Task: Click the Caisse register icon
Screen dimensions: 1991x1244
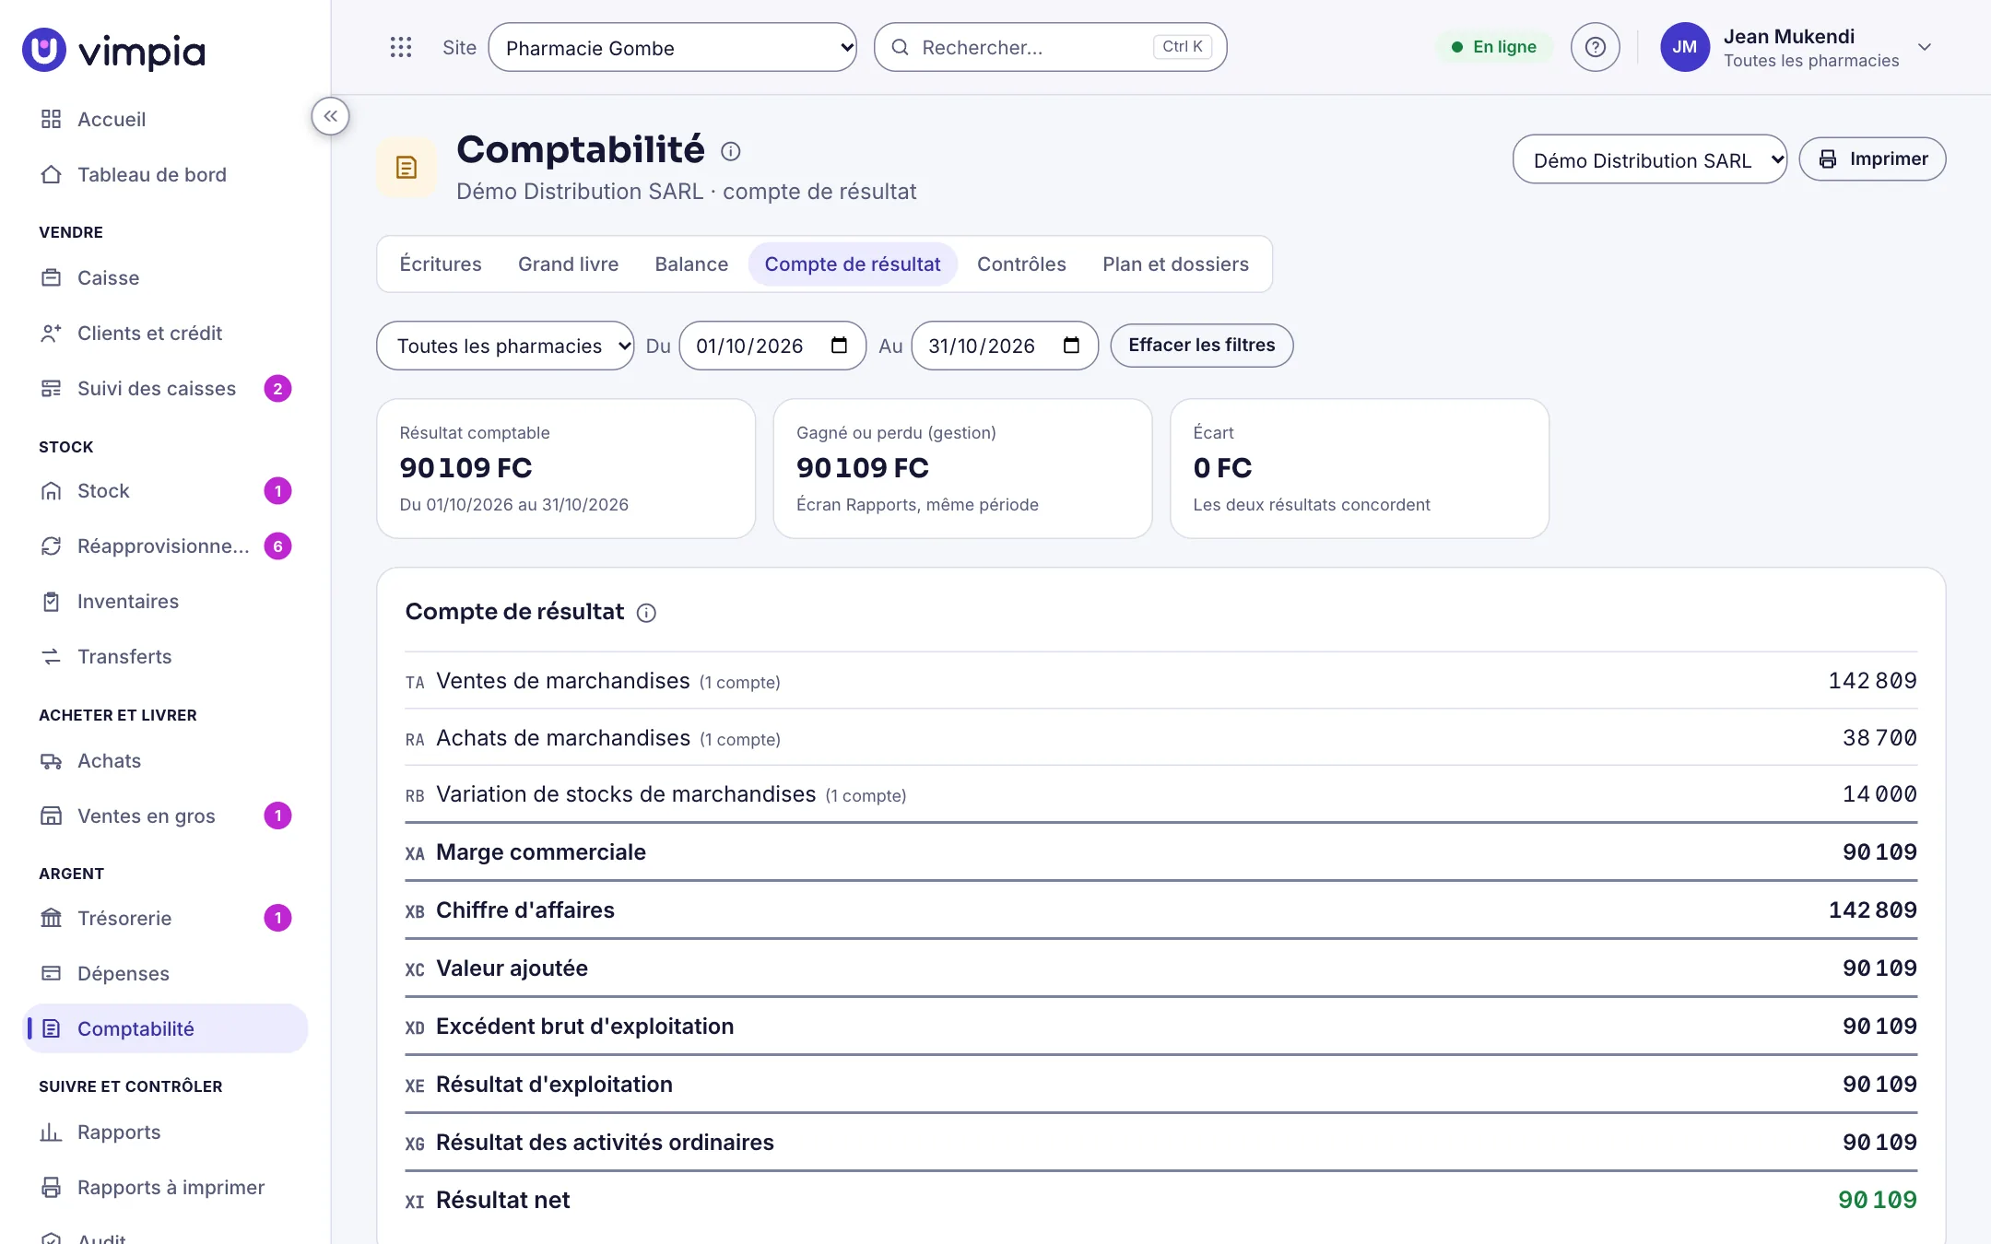Action: tap(52, 277)
